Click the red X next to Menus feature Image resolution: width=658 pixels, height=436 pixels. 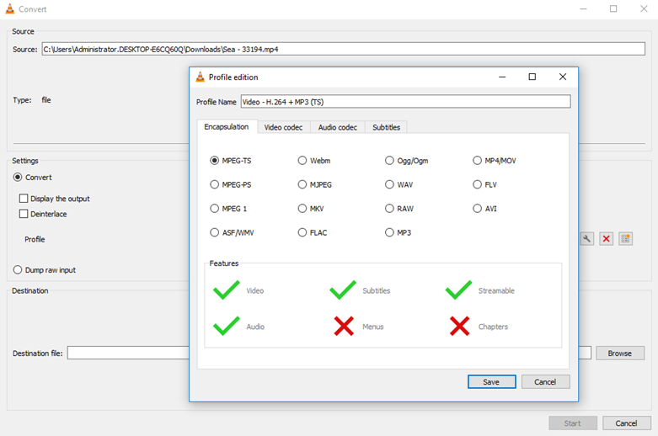pyautogui.click(x=344, y=327)
